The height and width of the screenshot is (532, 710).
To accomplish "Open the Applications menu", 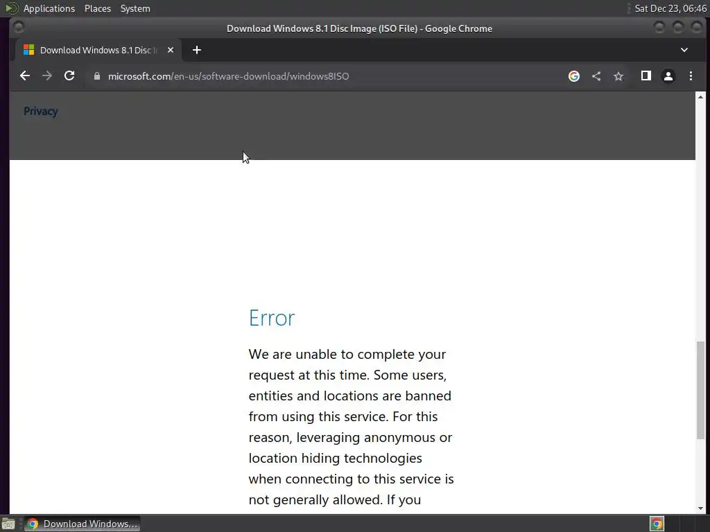I will [x=49, y=8].
